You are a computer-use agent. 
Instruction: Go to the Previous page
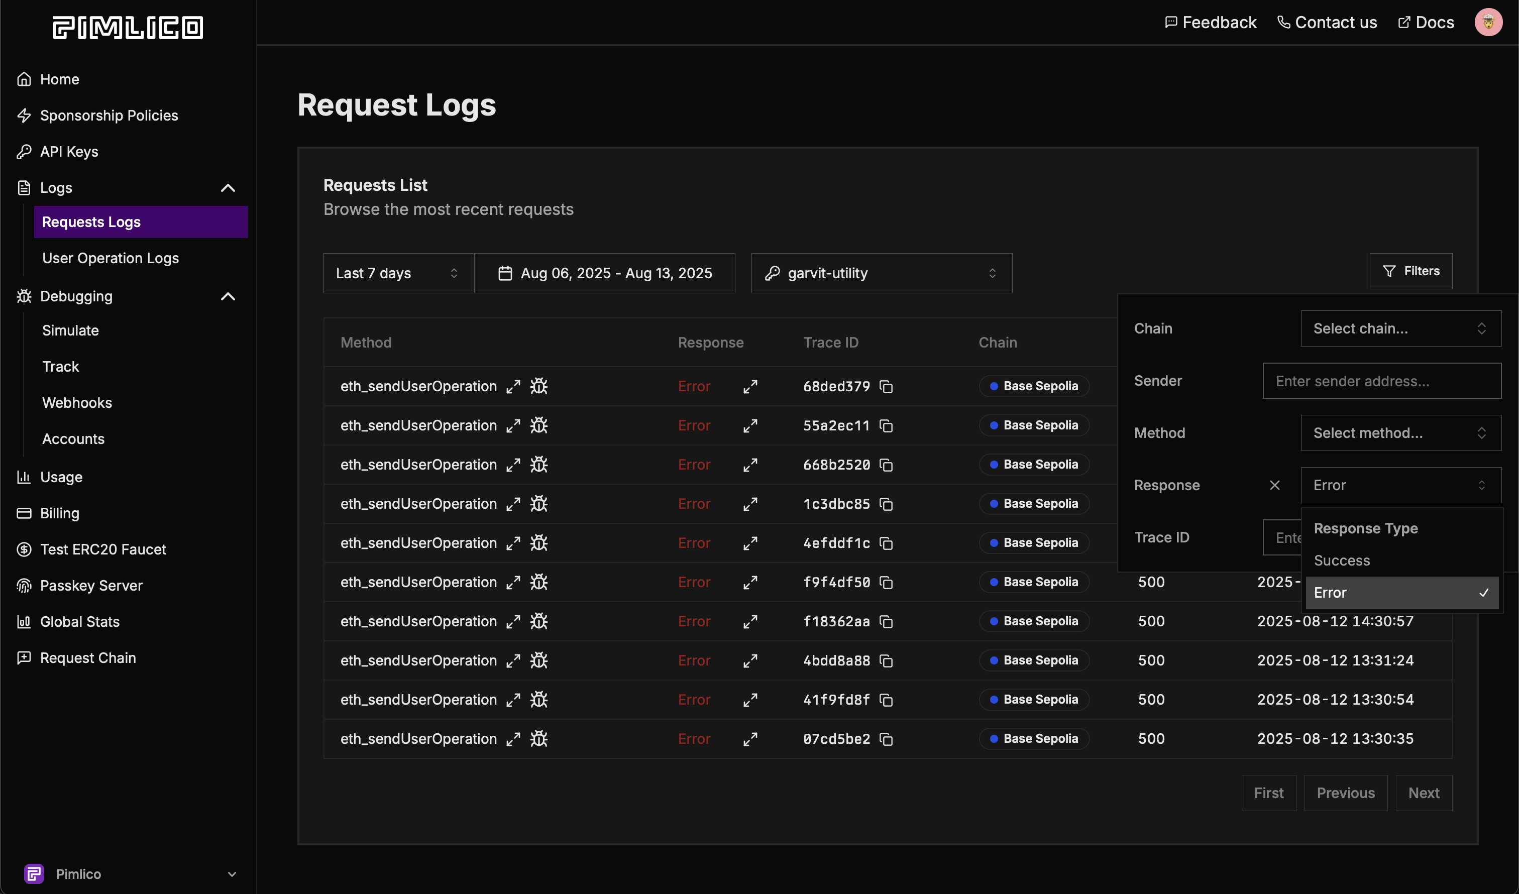[1345, 793]
